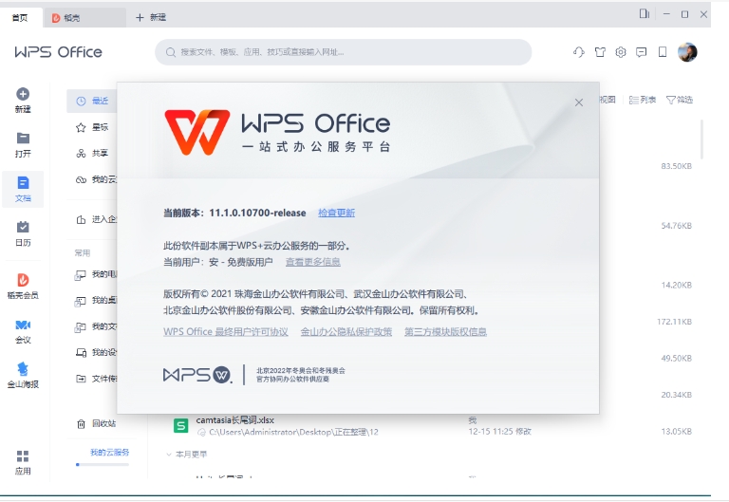Open 金山办公隐私保护政策 link
The width and height of the screenshot is (729, 502).
click(x=346, y=332)
